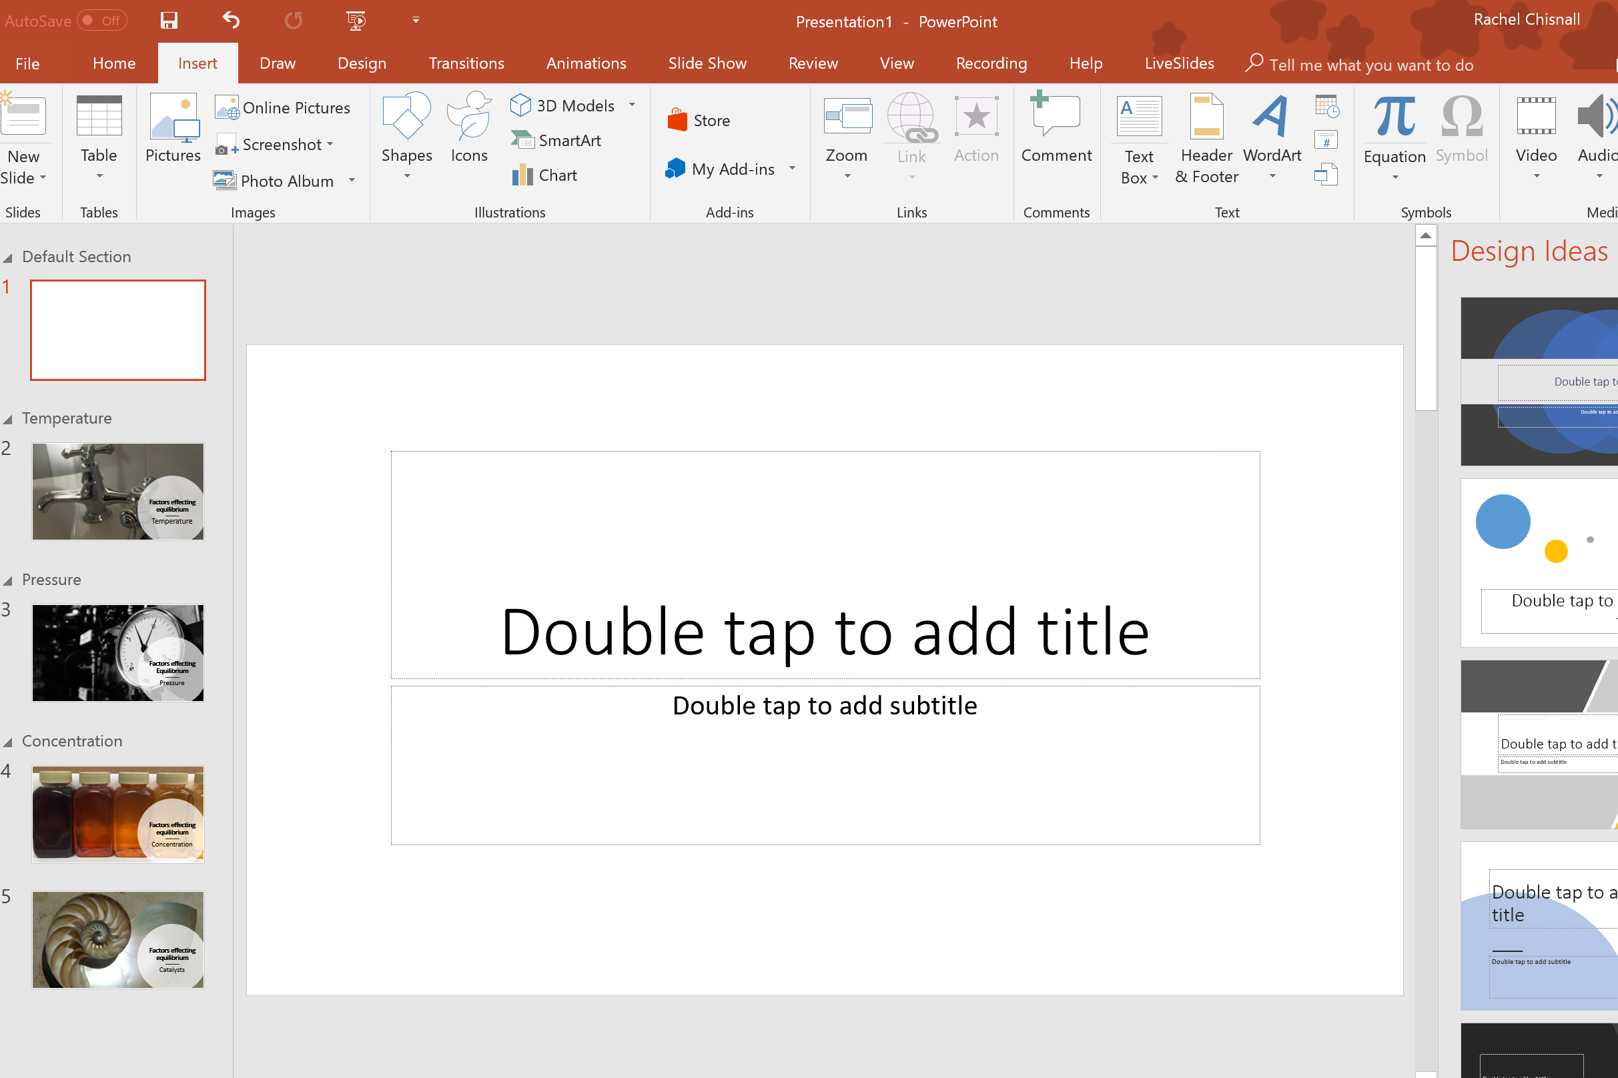1618x1078 pixels.
Task: Collapse the Default Section
Action: pyautogui.click(x=8, y=257)
